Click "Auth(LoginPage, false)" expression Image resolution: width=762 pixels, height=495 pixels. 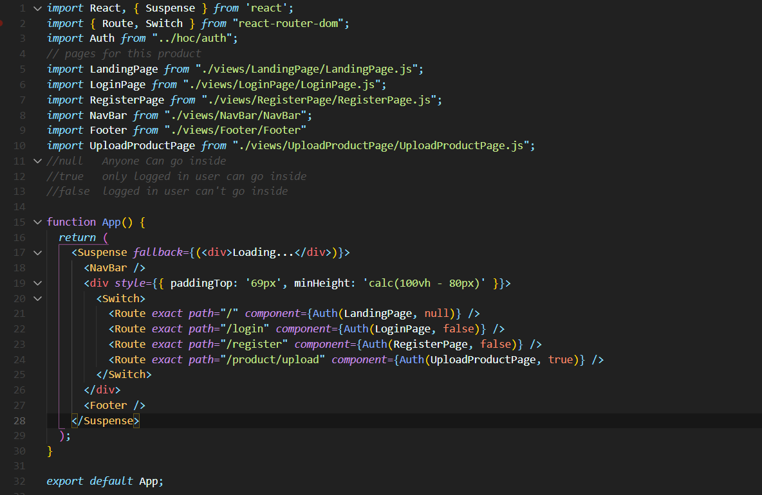[x=412, y=329]
